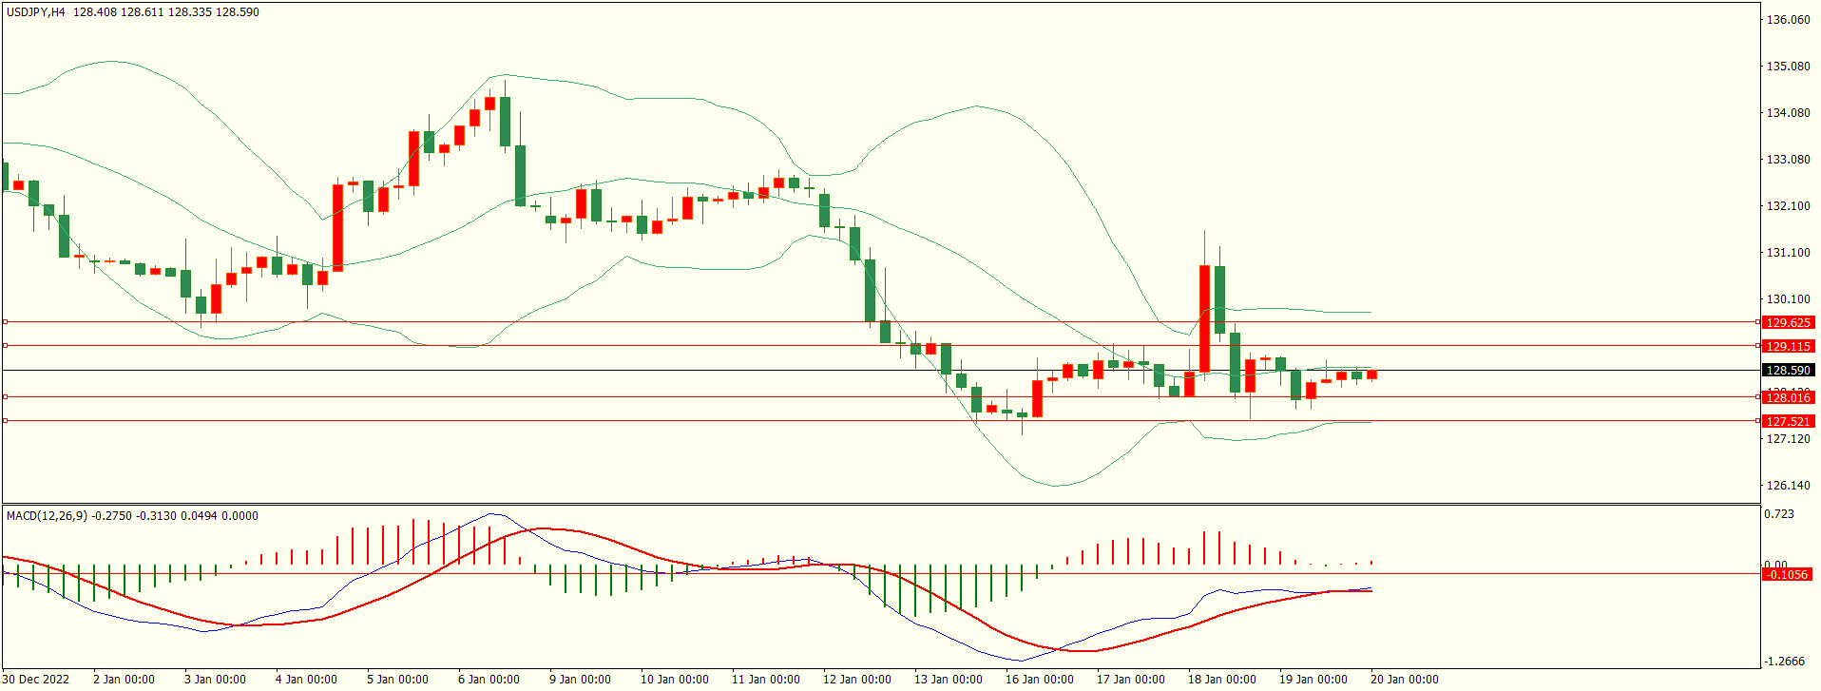Click the black 128.590 current price tag
Viewport: 1821px width, 691px height.
[1788, 371]
